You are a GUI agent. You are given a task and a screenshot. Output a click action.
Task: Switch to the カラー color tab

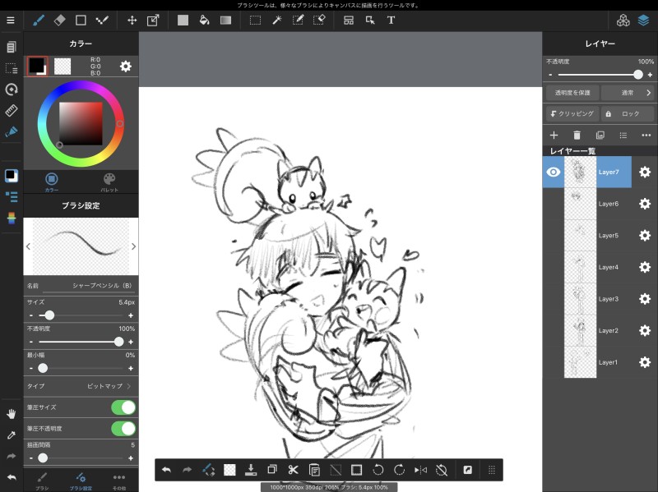point(52,182)
